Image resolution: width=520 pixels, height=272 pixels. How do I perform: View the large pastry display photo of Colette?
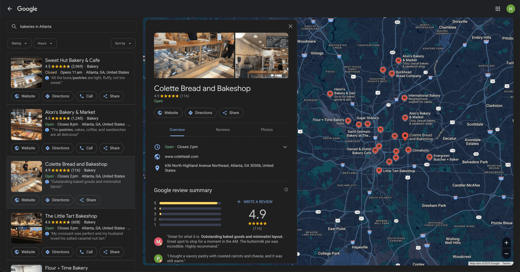[194, 56]
